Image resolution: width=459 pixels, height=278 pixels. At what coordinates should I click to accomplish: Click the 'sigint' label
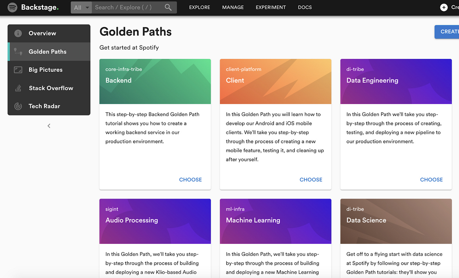(x=112, y=209)
